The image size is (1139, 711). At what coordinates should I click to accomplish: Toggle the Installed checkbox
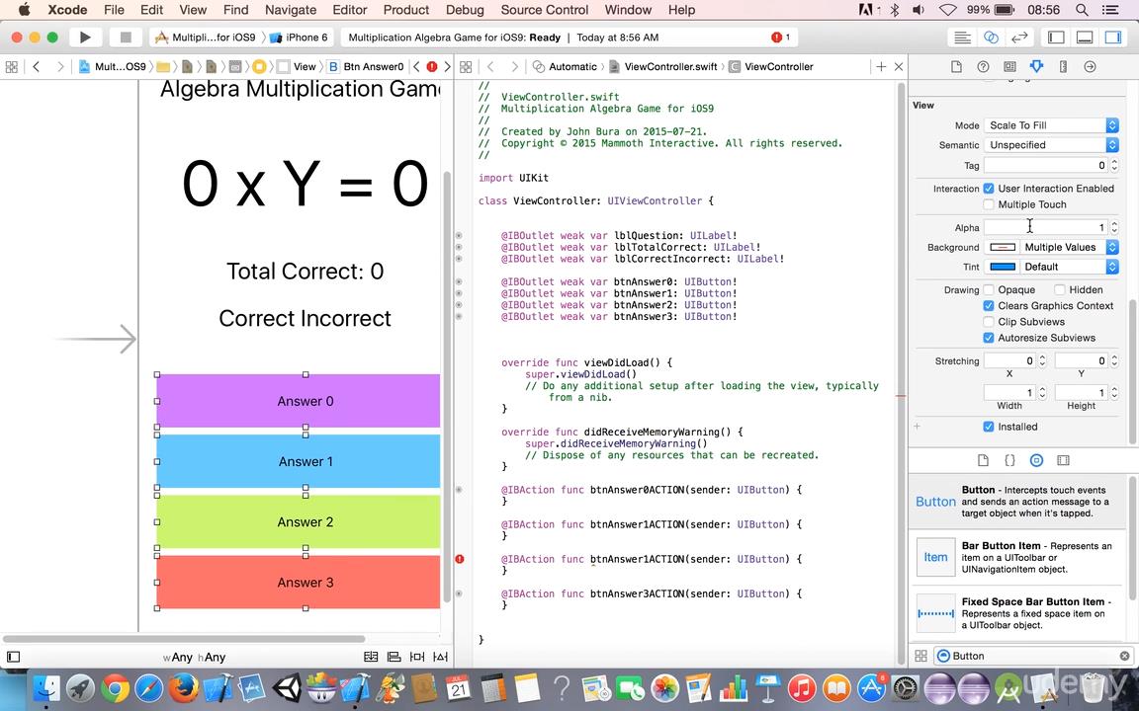click(x=989, y=427)
